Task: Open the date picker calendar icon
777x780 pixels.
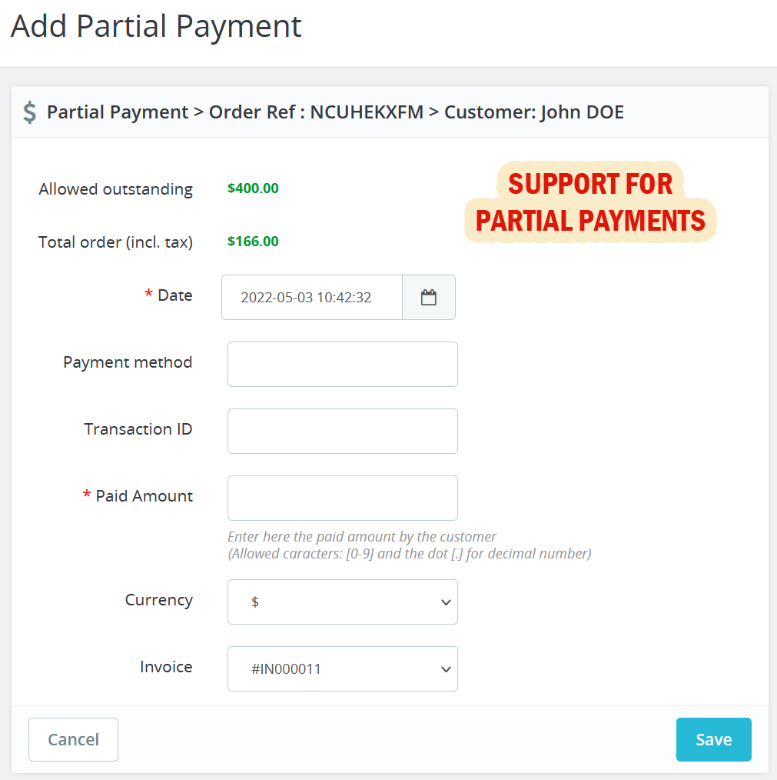Action: pyautogui.click(x=429, y=298)
